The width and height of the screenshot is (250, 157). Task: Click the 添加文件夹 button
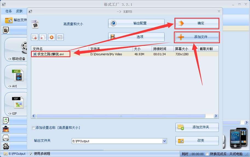(x=197, y=127)
